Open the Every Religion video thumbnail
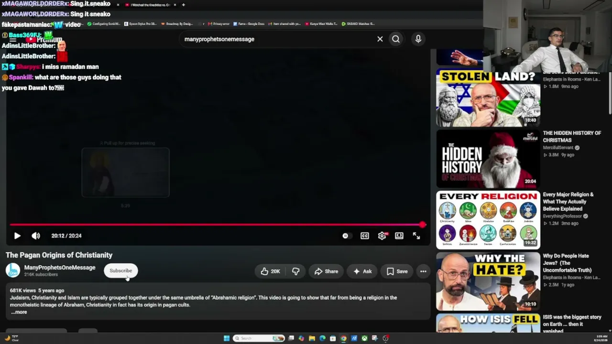612x344 pixels. tap(488, 220)
